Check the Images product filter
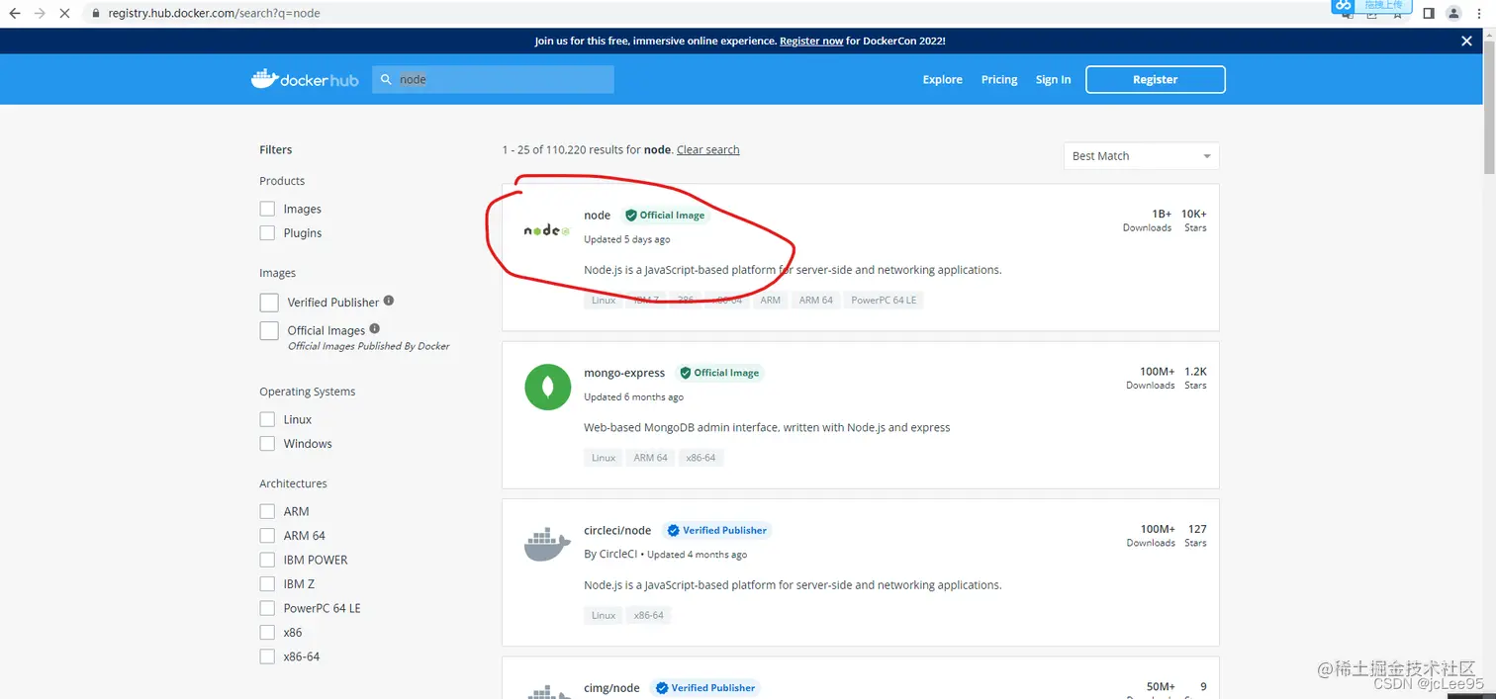This screenshot has height=699, width=1496. (x=267, y=209)
